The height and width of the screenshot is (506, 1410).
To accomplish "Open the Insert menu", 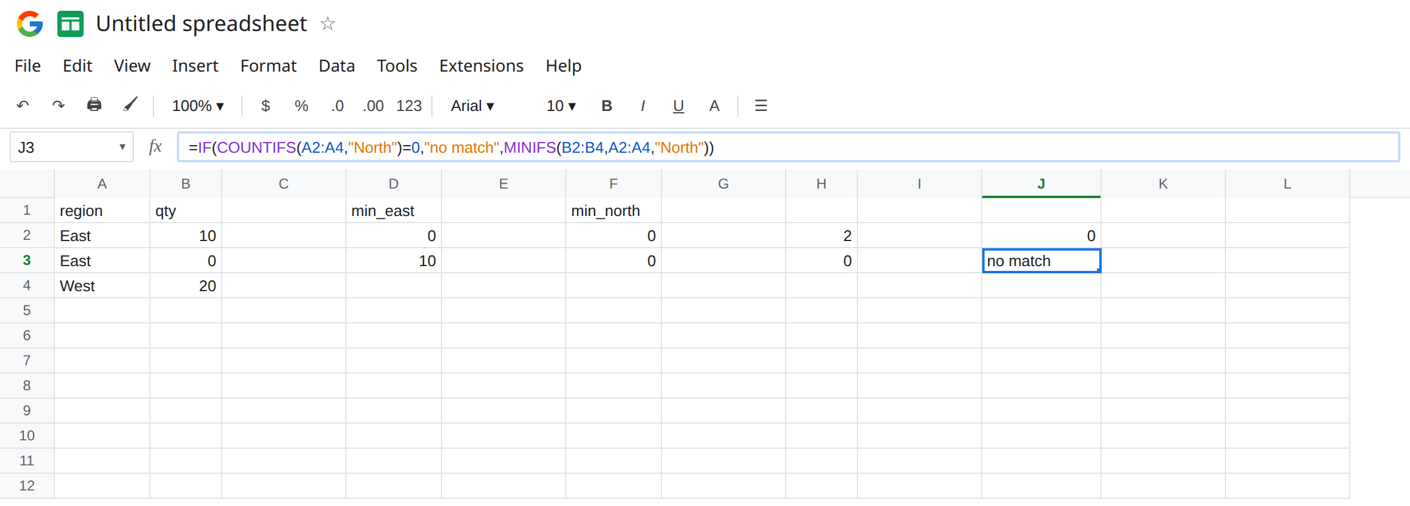I will (x=195, y=66).
